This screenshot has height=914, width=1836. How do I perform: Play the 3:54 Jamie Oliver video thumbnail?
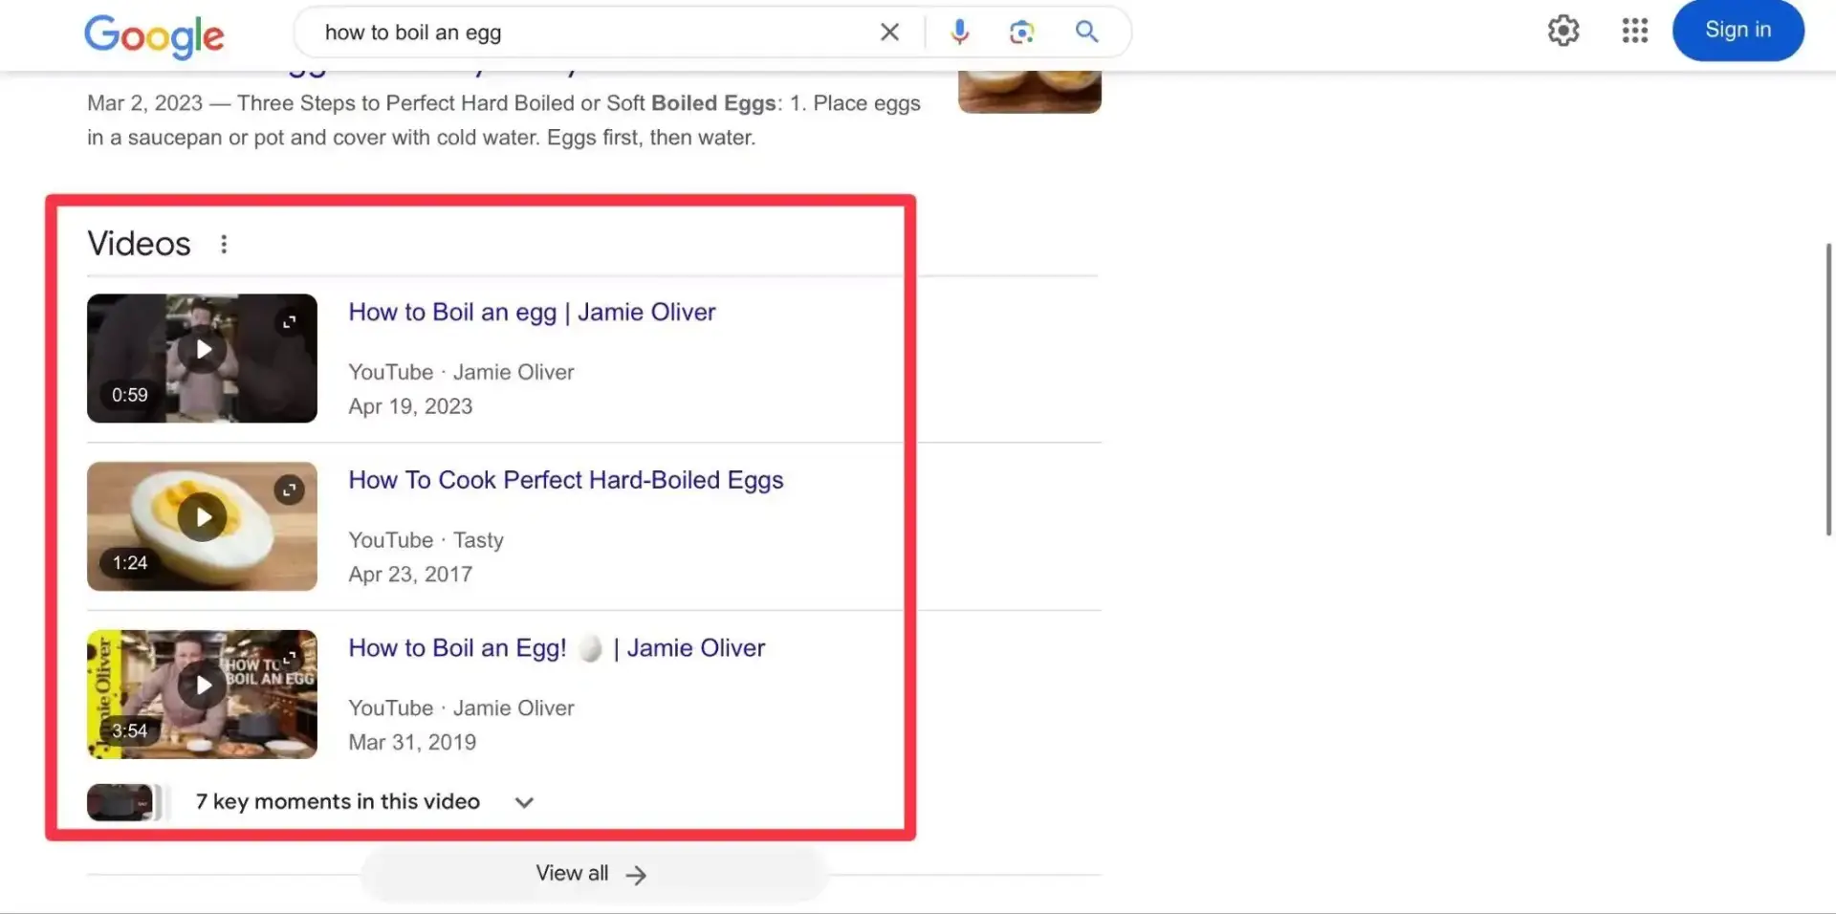tap(202, 694)
